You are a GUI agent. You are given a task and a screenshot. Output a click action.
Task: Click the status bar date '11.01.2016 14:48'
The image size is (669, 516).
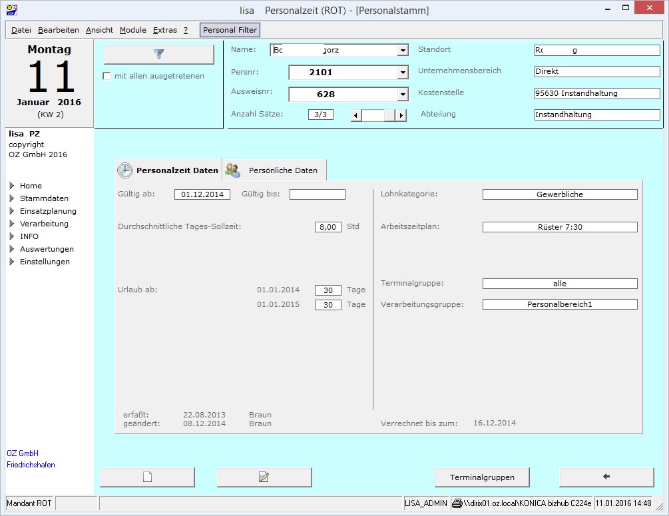[623, 503]
